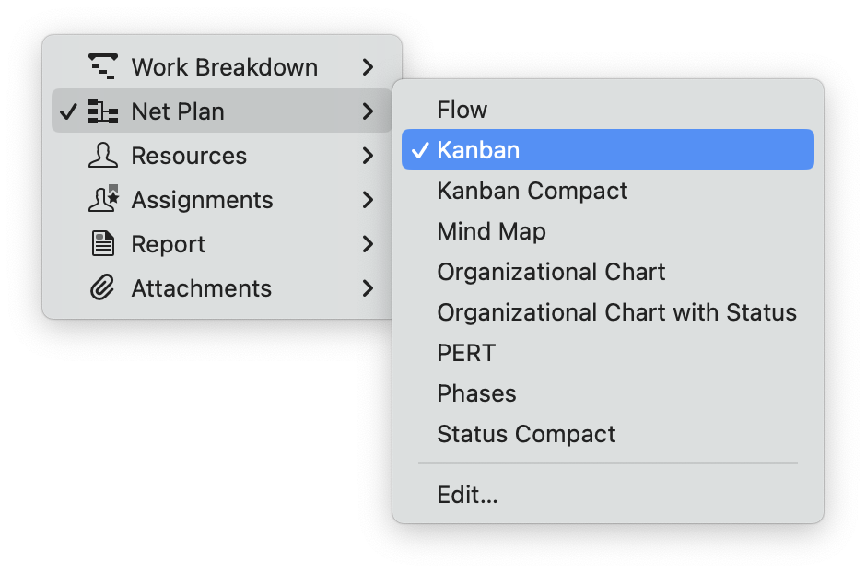Choose Kanban Compact from the submenu
The height and width of the screenshot is (573, 866).
point(532,190)
